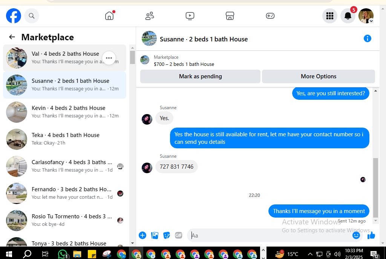Open the Watch video icon
The image size is (386, 259).
pos(190,16)
